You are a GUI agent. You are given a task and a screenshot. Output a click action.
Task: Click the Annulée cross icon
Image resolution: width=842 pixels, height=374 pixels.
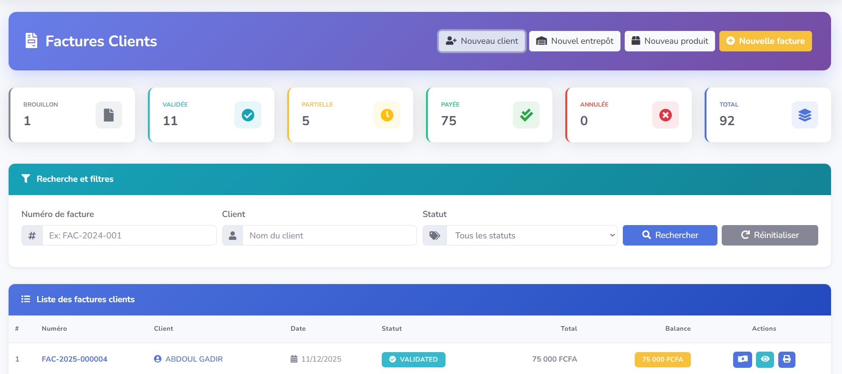coord(666,115)
